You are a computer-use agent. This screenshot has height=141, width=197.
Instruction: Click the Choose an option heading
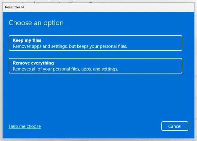pos(36,23)
